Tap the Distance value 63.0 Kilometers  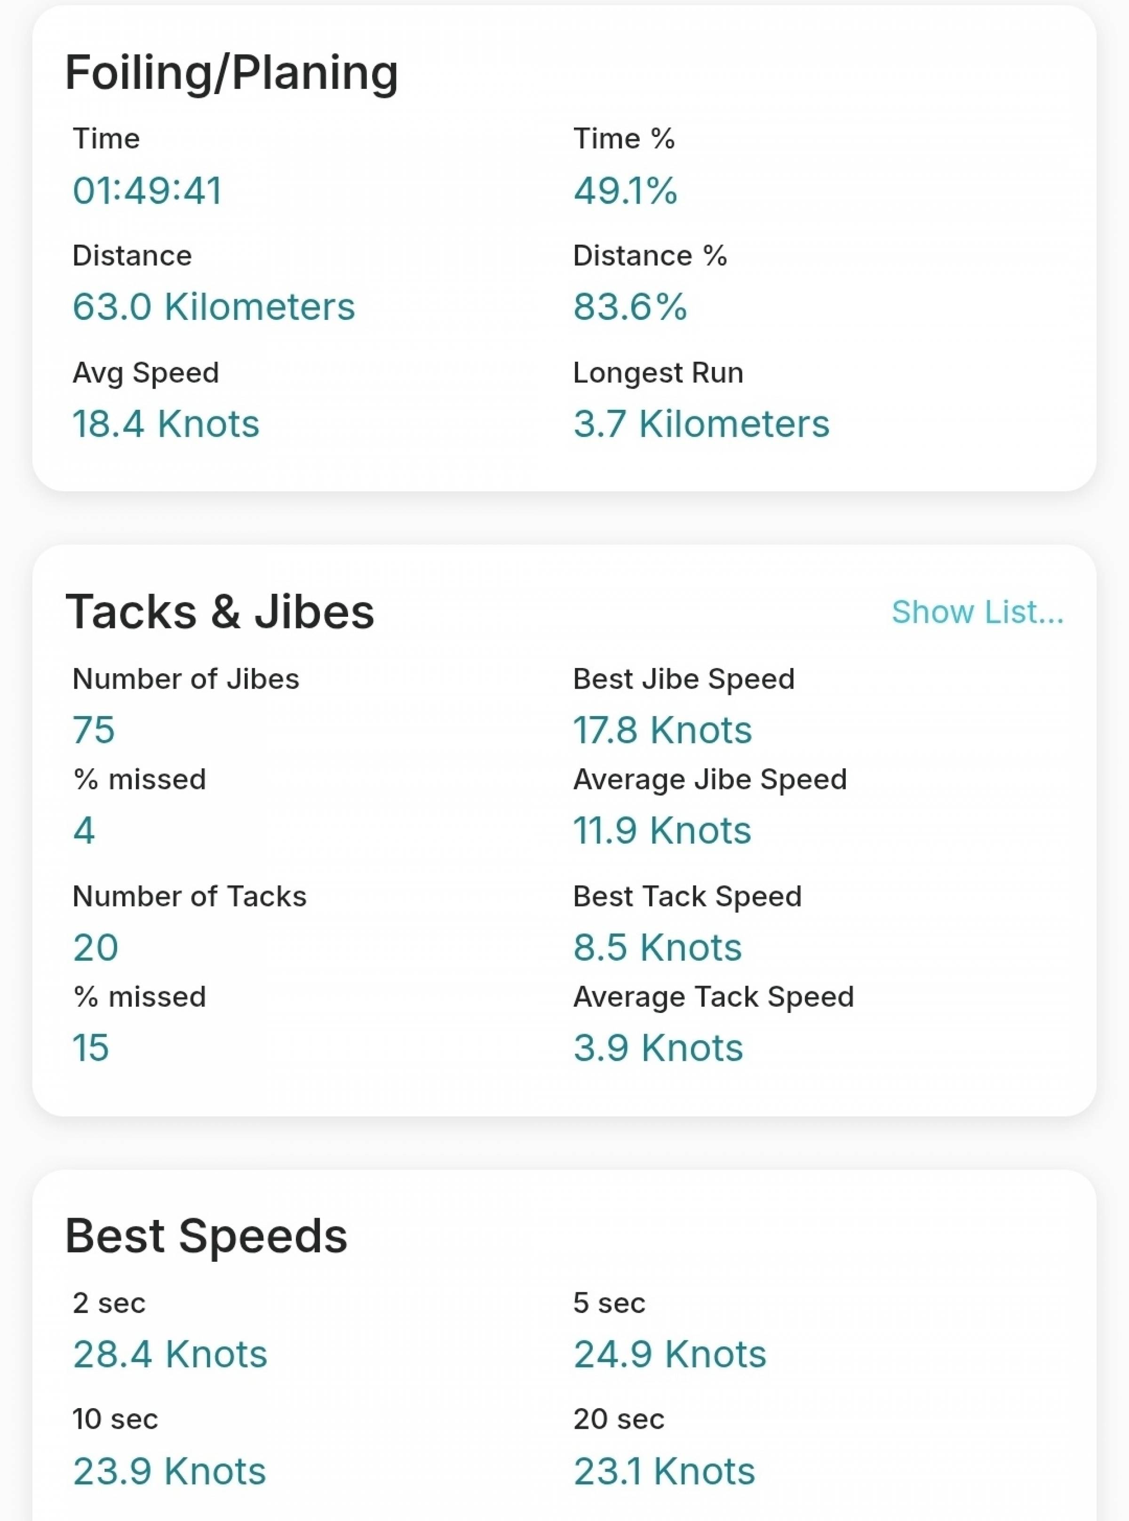(x=214, y=306)
